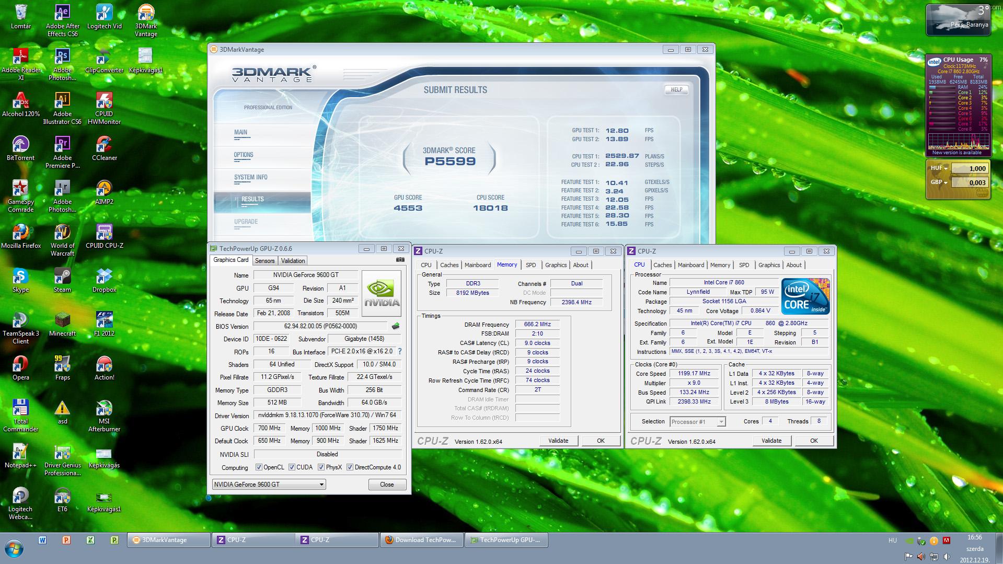Click the GPU-Z screenshot camera icon
This screenshot has width=1003, height=564.
pos(400,260)
